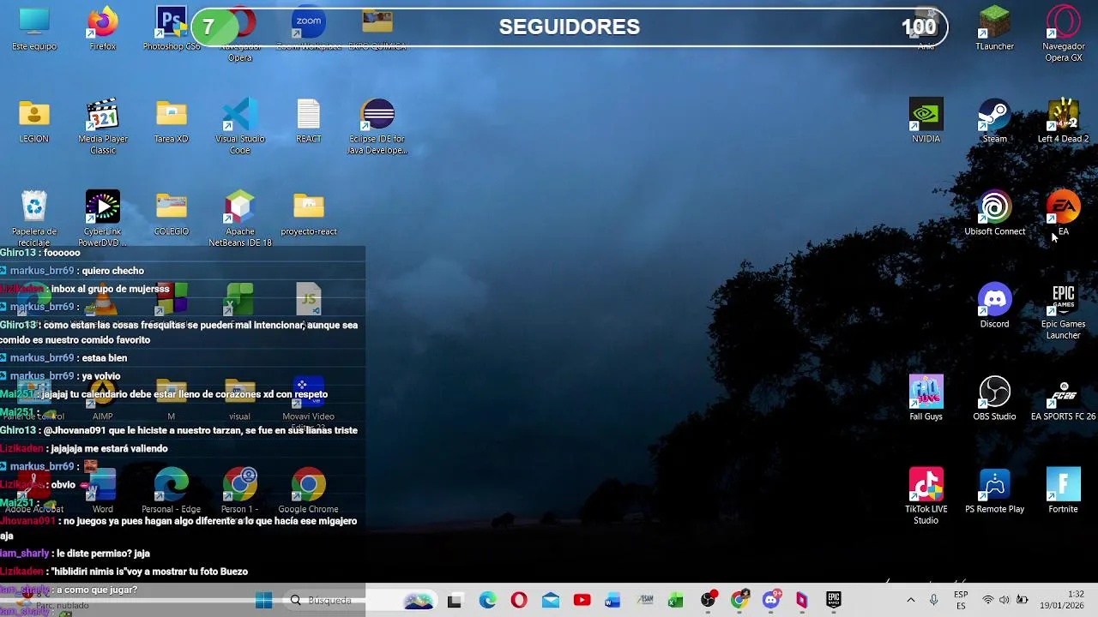Switch to OBS in the taskbar
Viewport: 1098px width, 617px height.
708,601
